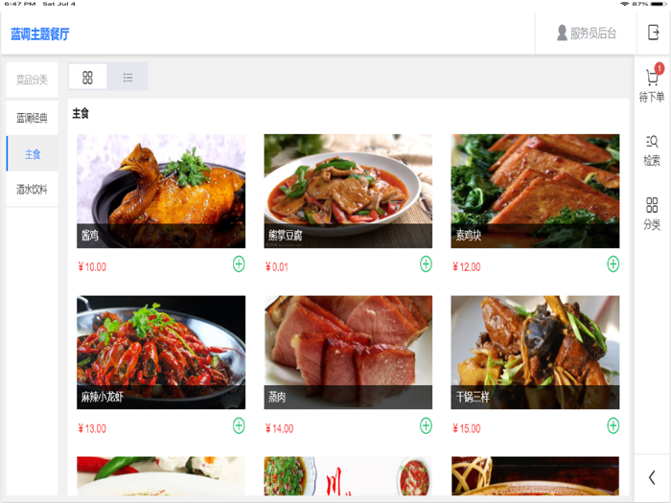Tap the logout icon in the header
The height and width of the screenshot is (503, 671).
tap(653, 33)
